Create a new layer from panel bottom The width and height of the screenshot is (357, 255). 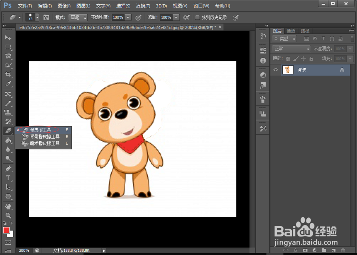[333, 250]
